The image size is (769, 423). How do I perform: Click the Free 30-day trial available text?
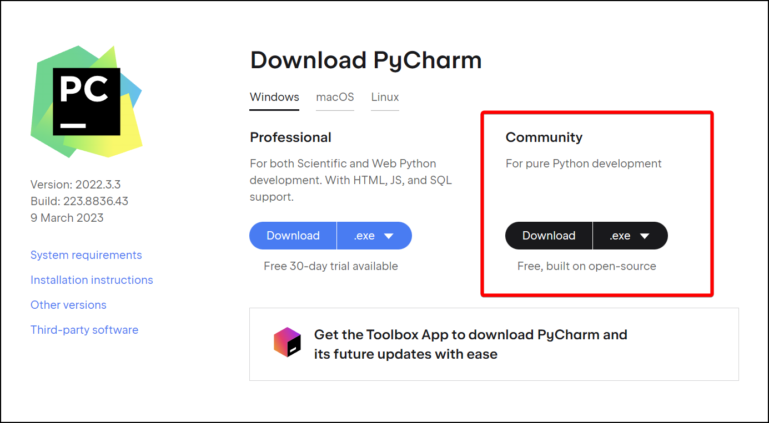click(330, 266)
